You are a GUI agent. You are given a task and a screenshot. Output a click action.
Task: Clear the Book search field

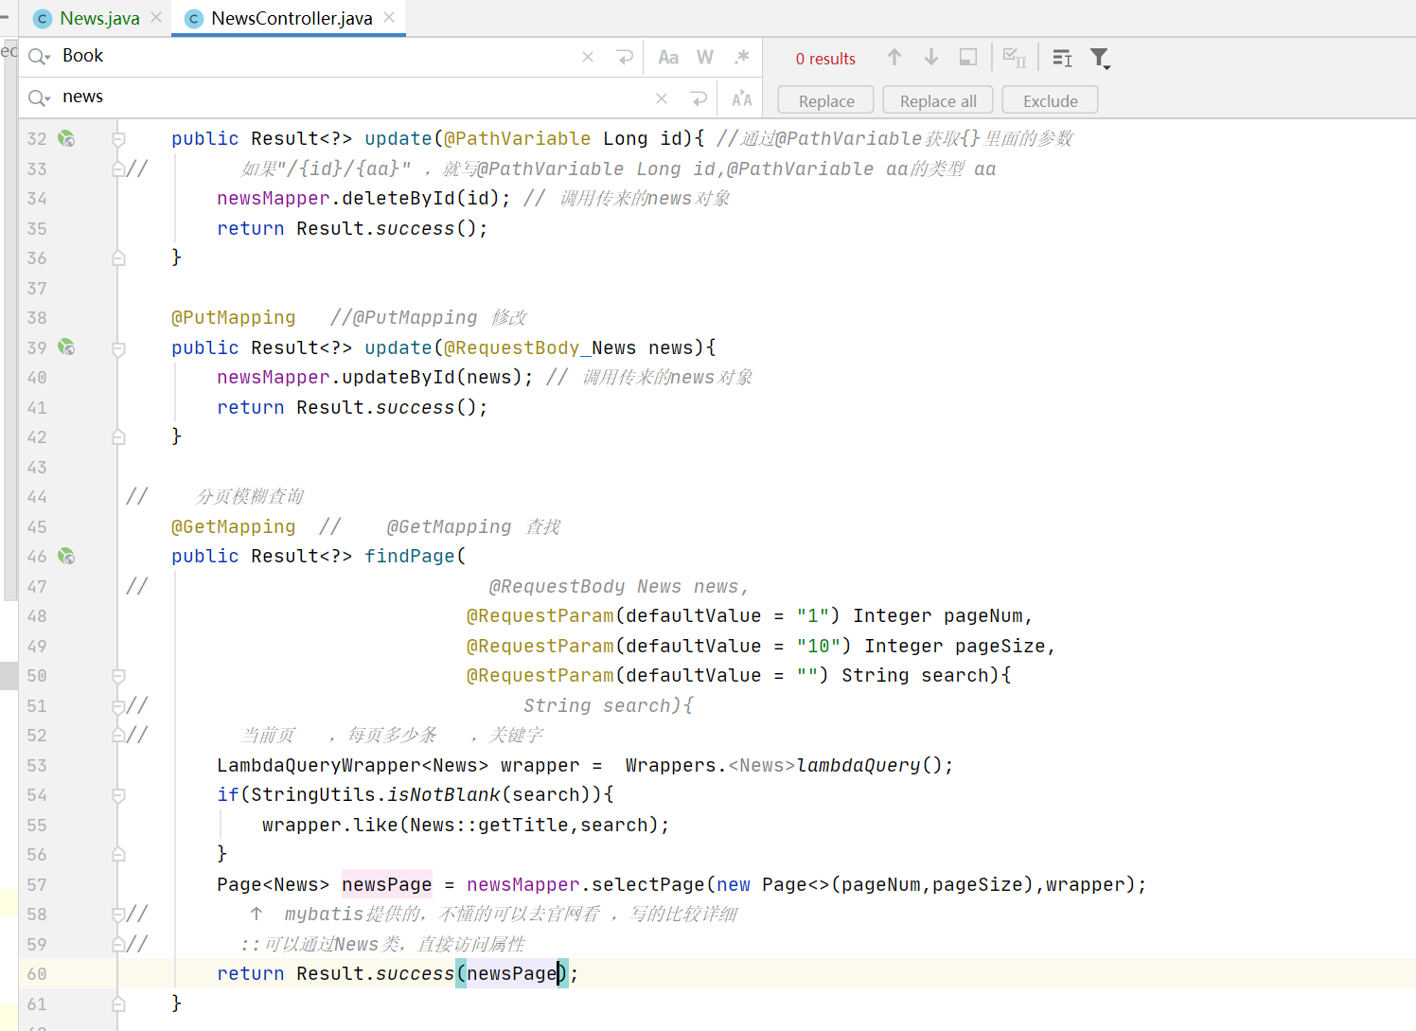(587, 57)
